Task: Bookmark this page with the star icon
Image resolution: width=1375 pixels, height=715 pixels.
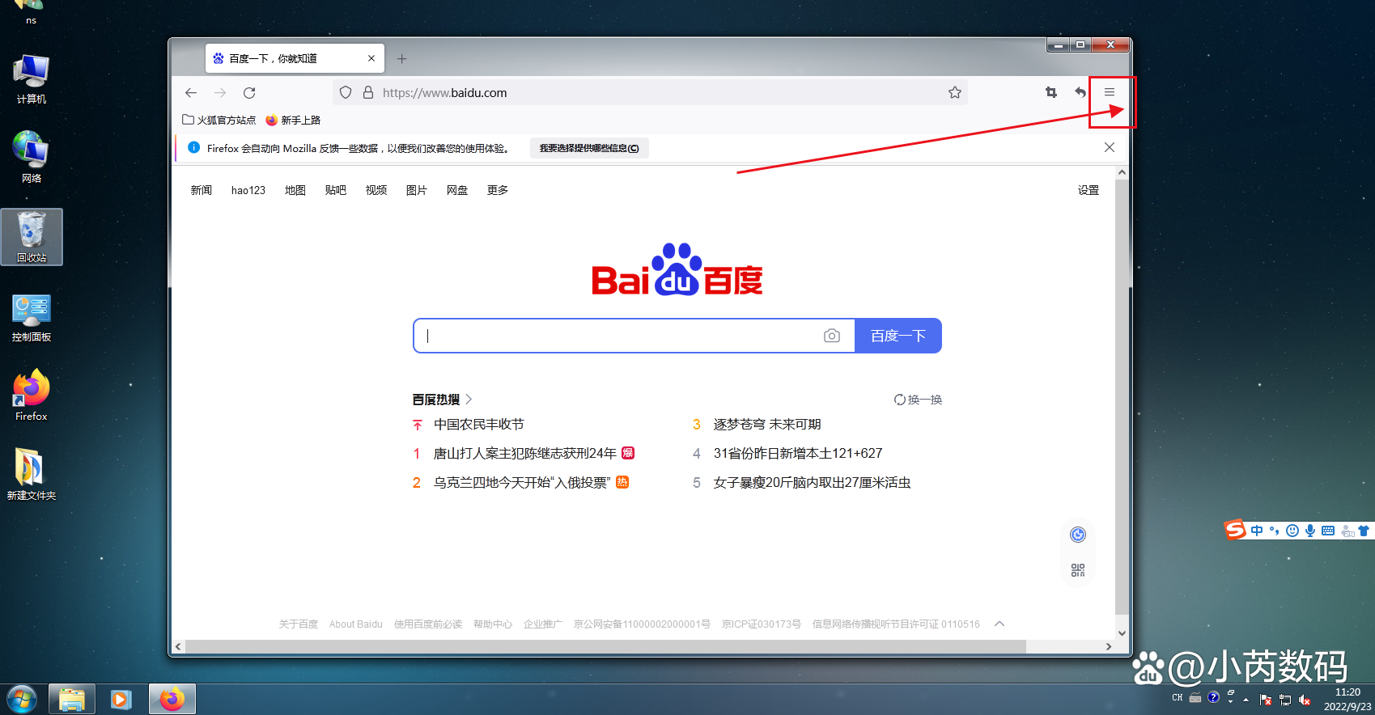Action: (x=955, y=93)
